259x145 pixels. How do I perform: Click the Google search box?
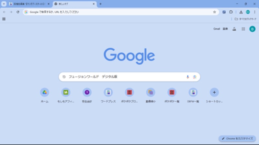[x=129, y=77]
